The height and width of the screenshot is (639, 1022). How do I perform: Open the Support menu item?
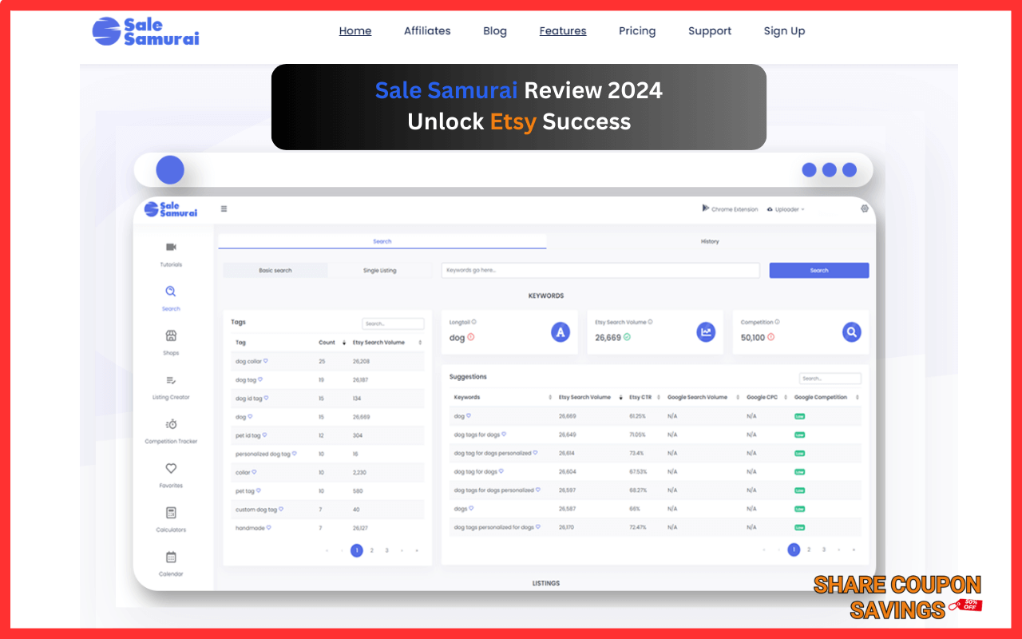coord(710,31)
